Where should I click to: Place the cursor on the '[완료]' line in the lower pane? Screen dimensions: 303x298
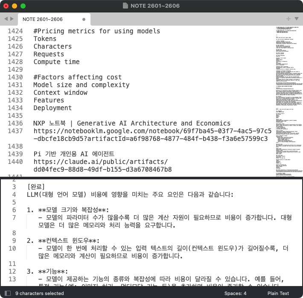35,187
